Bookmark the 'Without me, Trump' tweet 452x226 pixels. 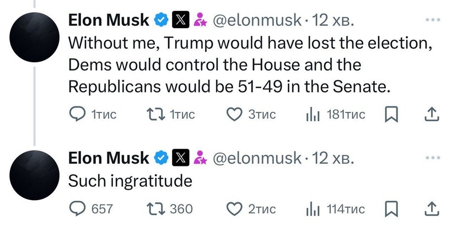[x=391, y=114]
